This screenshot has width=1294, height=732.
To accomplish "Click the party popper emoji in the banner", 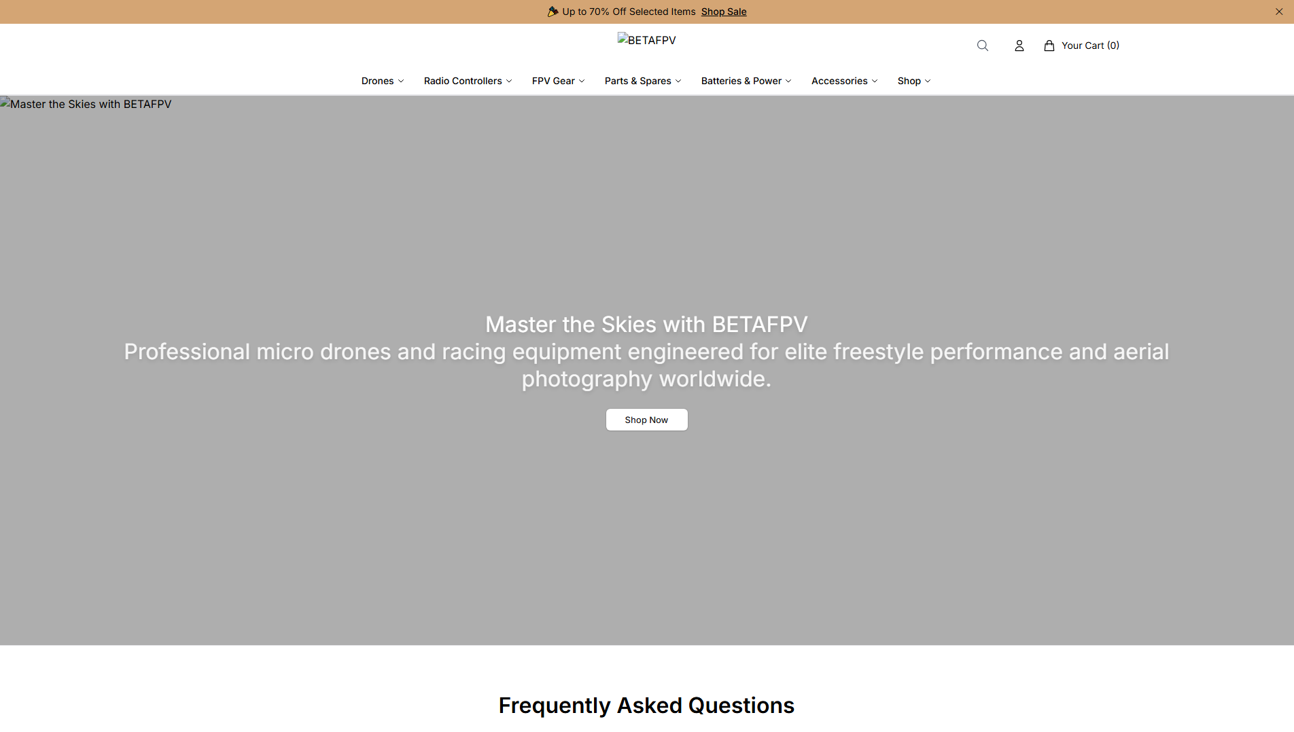I will [x=553, y=12].
